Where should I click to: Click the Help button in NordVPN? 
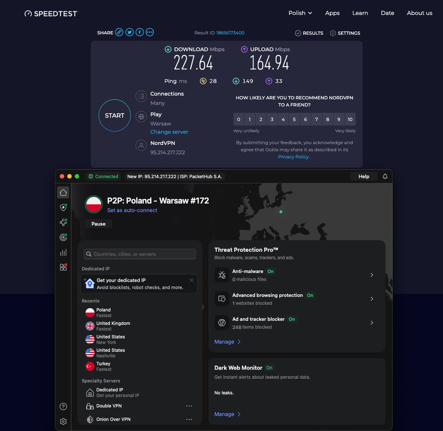[363, 177]
